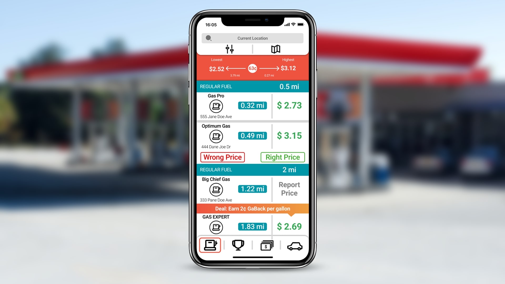Viewport: 505px width, 284px height.
Task: Tap the Current Location search field
Action: pos(252,38)
